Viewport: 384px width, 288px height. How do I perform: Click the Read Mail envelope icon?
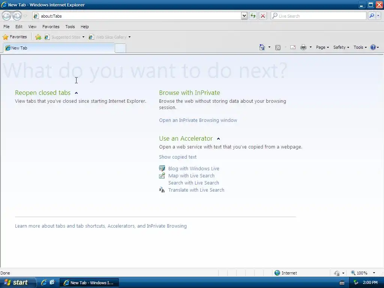click(x=293, y=47)
